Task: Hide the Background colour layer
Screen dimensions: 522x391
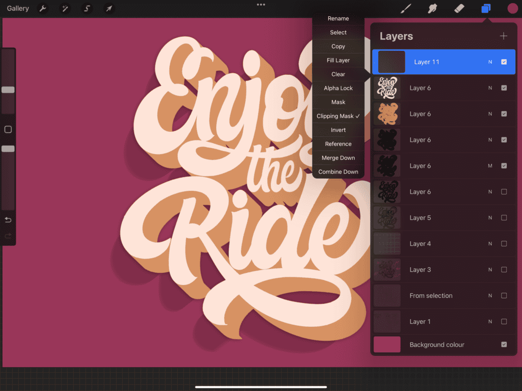Action: (504, 345)
